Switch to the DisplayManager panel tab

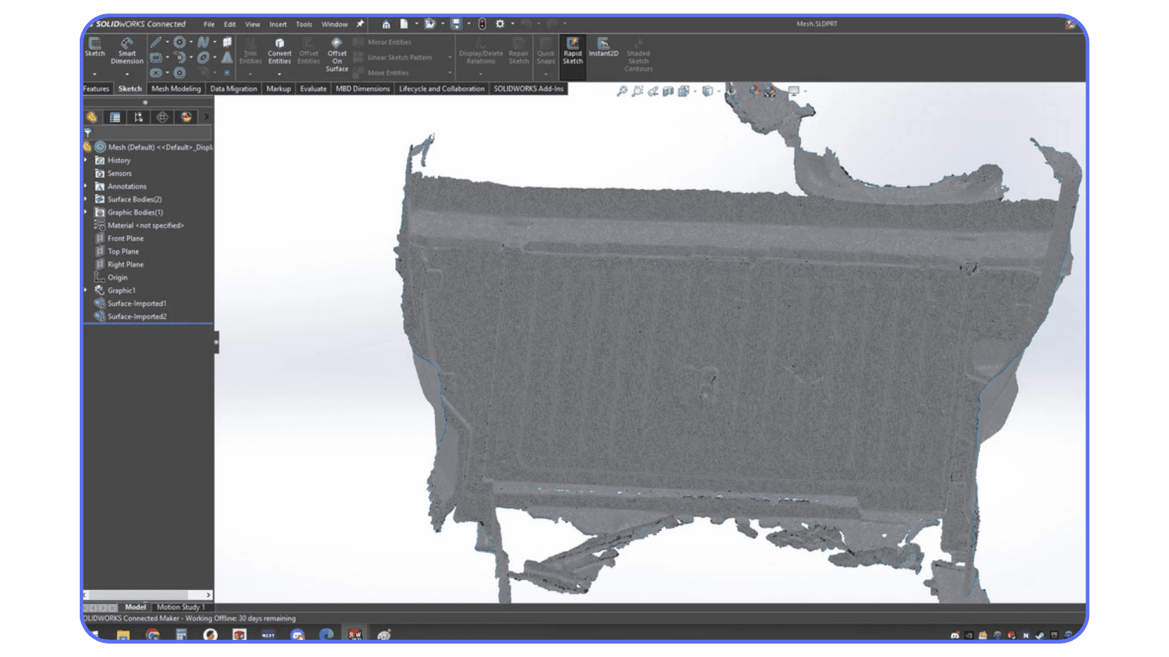coord(186,117)
